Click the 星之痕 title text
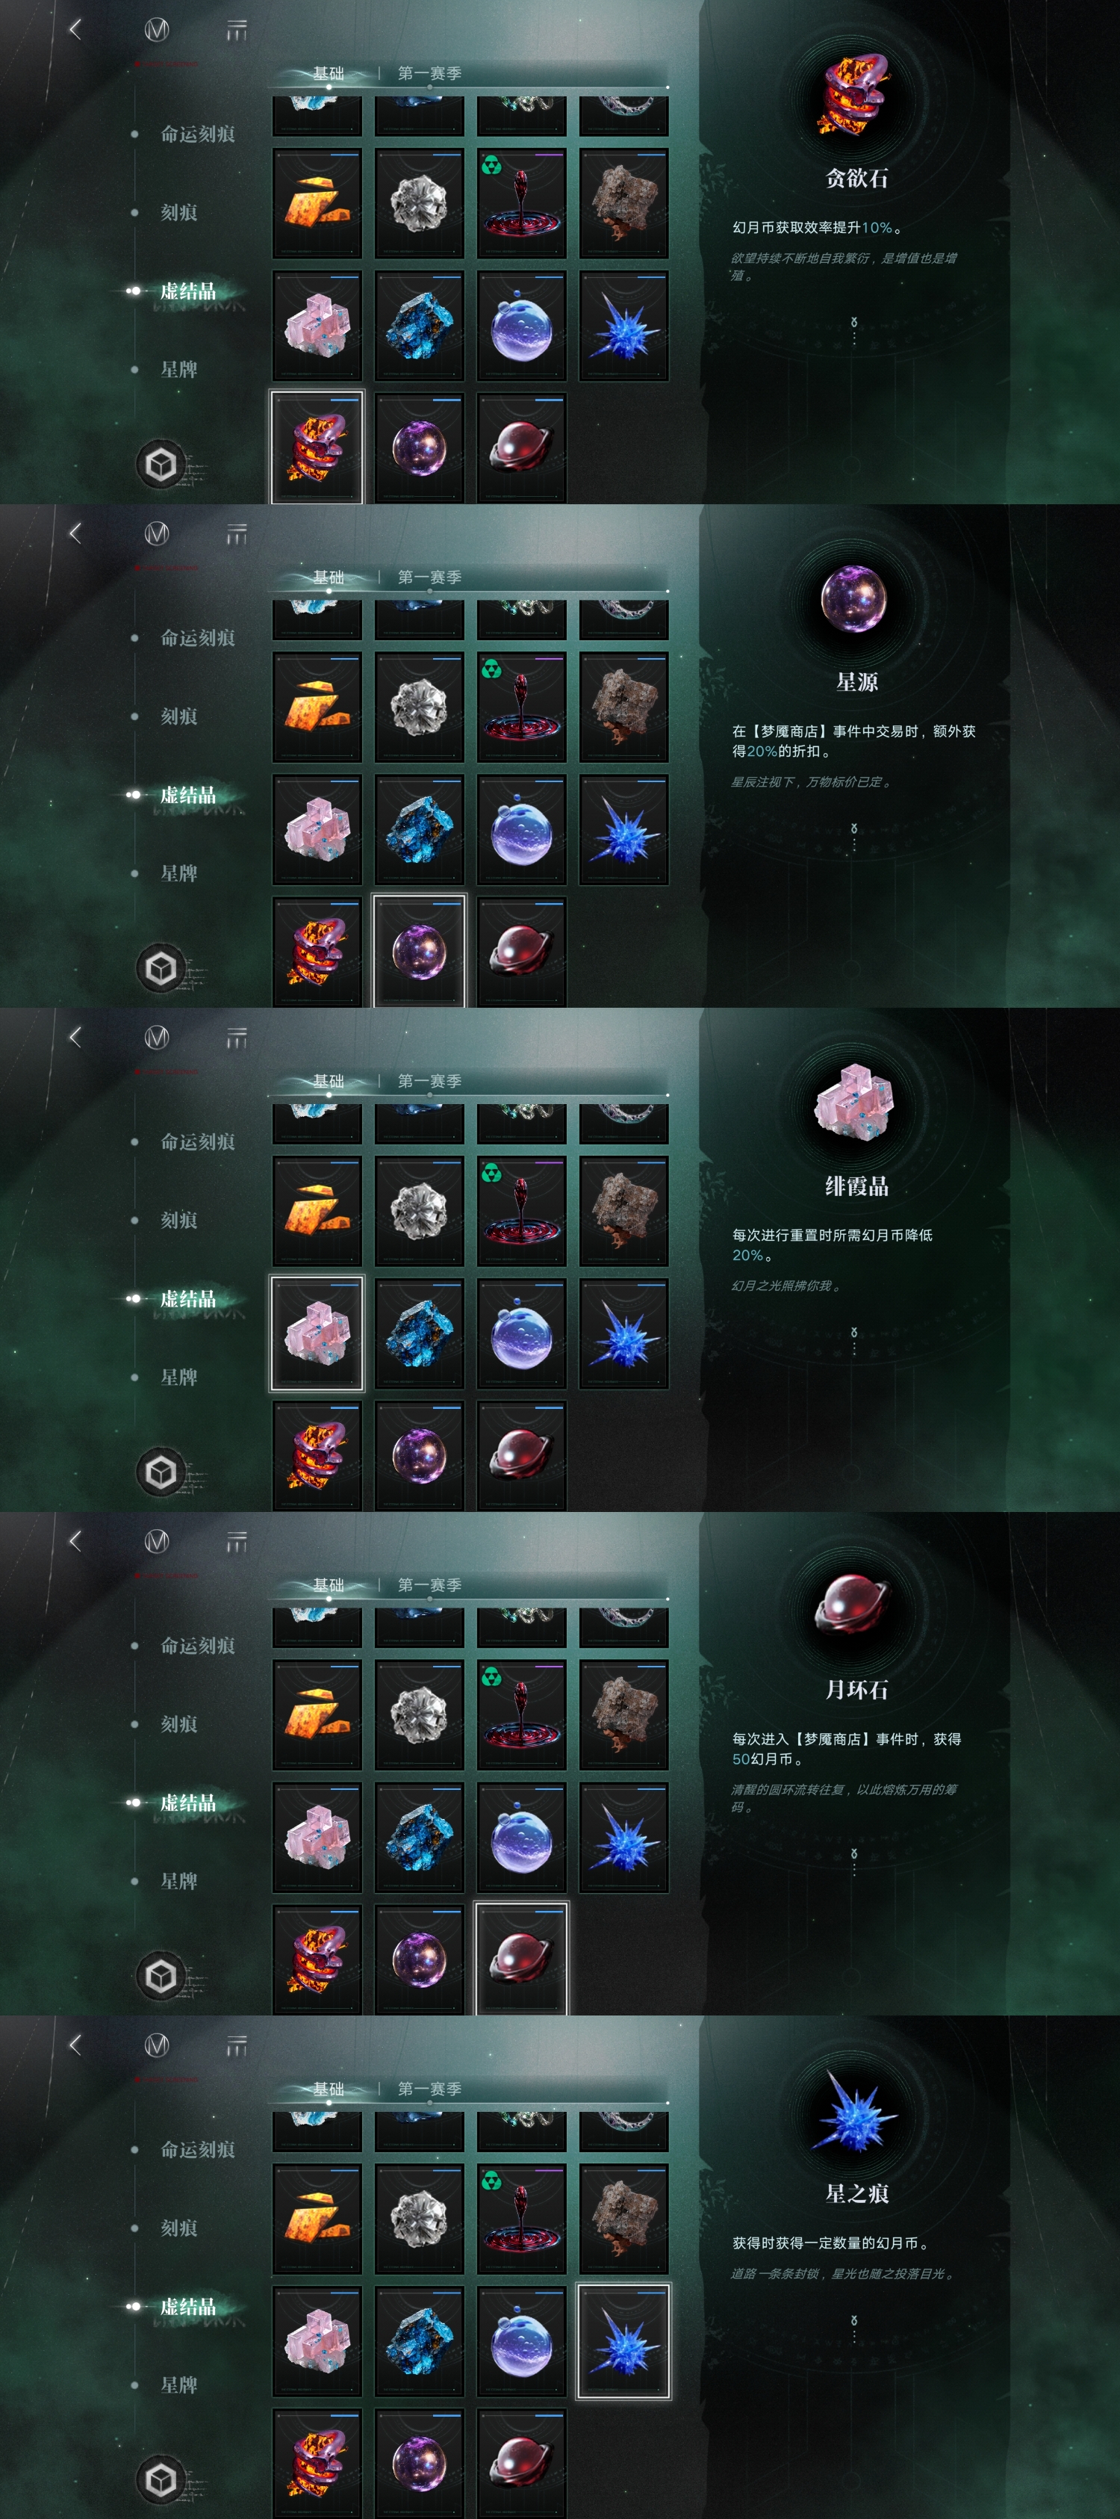Screen dimensions: 1120x2519 pyautogui.click(x=856, y=2193)
